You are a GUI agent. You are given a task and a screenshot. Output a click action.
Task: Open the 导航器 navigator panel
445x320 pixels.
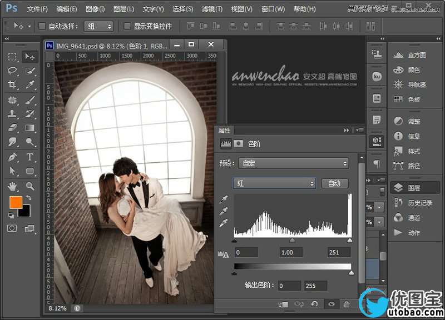[x=410, y=84]
